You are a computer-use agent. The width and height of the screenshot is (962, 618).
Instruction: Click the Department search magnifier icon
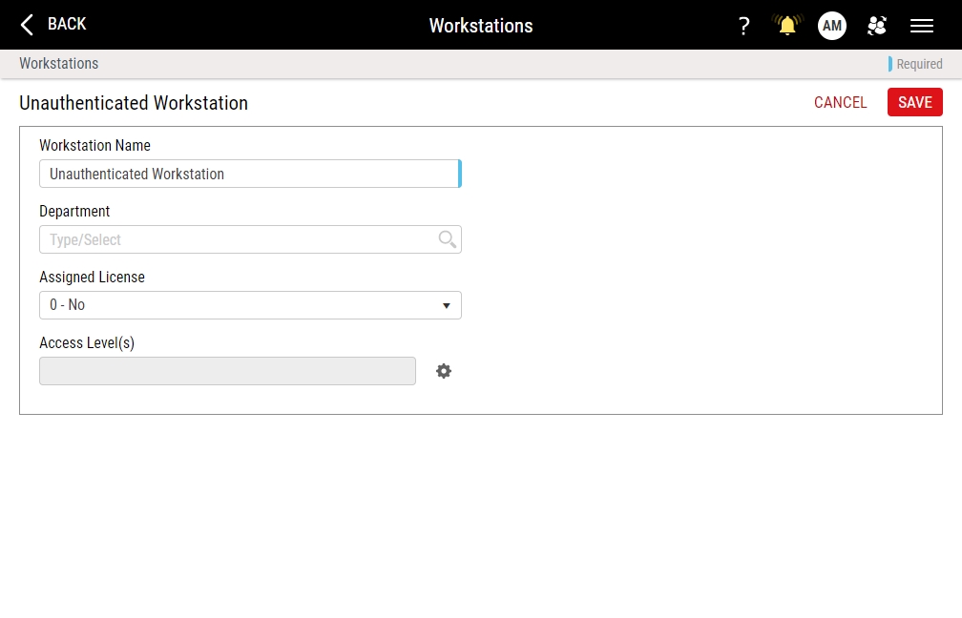[448, 239]
